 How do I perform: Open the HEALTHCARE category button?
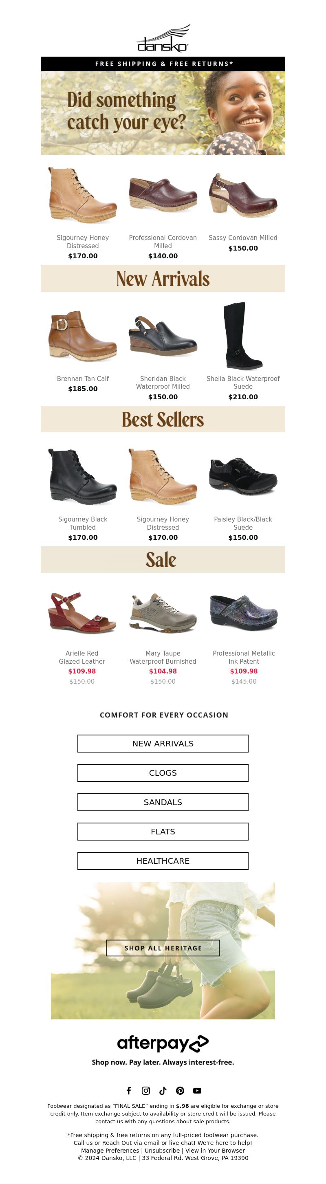[163, 861]
